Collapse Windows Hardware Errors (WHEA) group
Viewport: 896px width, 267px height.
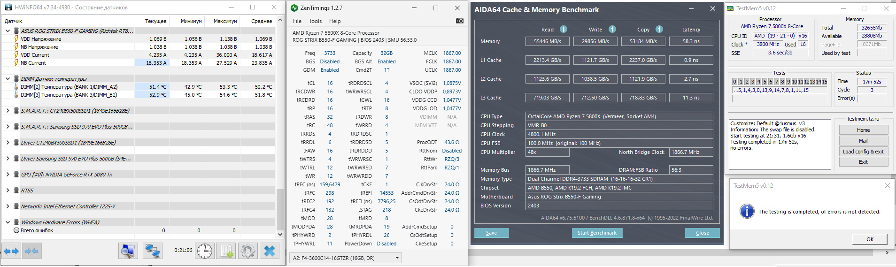(x=8, y=222)
